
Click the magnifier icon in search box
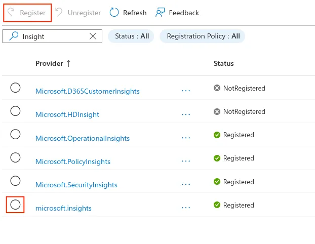point(14,36)
